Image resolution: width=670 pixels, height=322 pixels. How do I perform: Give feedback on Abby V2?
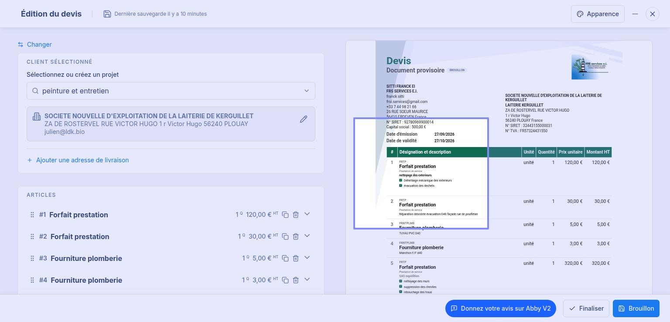click(x=501, y=308)
